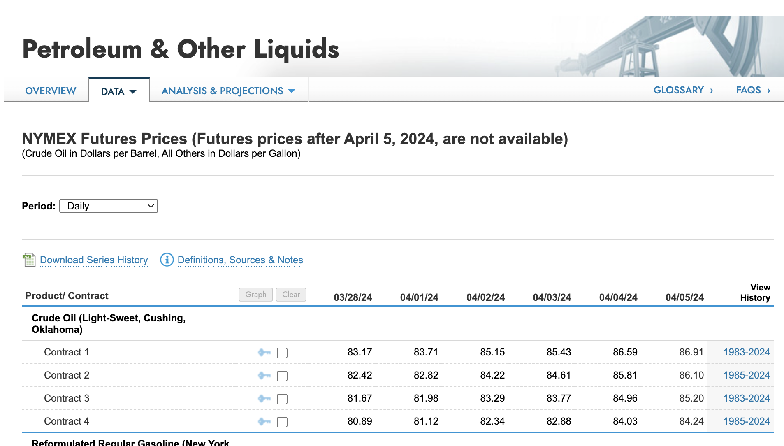The image size is (784, 446).
Task: Select the Contract 3 checkbox
Action: click(x=282, y=399)
